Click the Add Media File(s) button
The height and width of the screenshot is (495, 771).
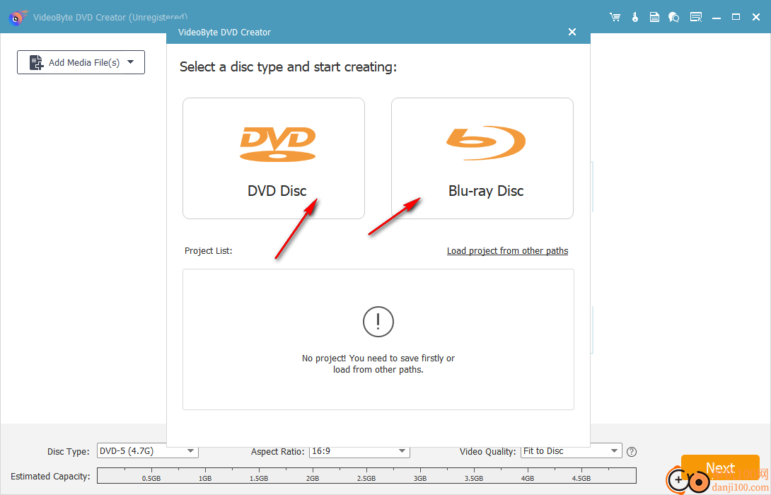point(81,62)
